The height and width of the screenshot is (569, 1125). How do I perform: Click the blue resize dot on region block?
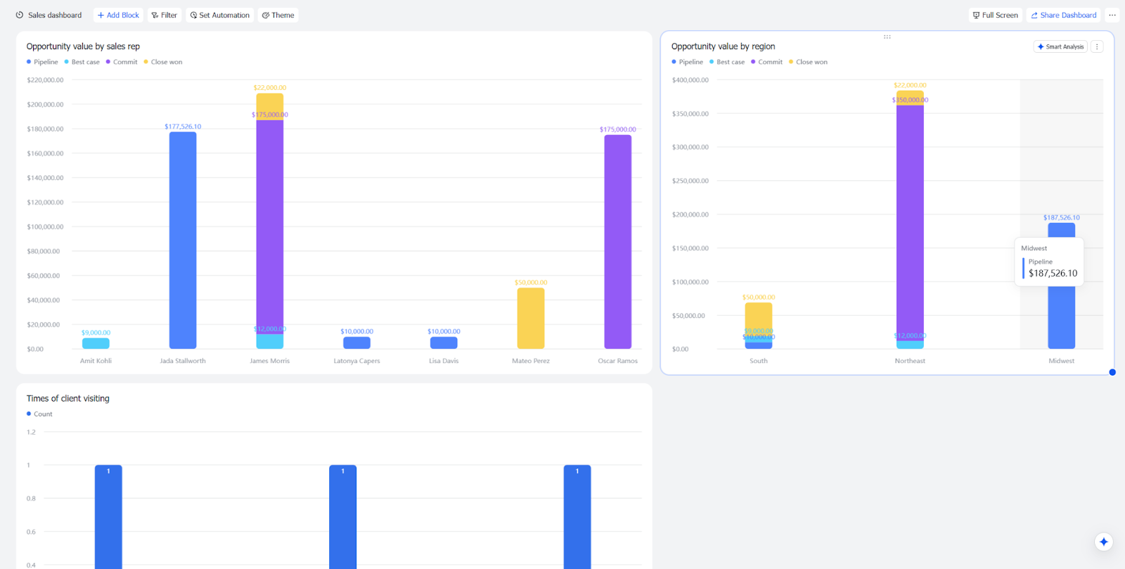1112,372
